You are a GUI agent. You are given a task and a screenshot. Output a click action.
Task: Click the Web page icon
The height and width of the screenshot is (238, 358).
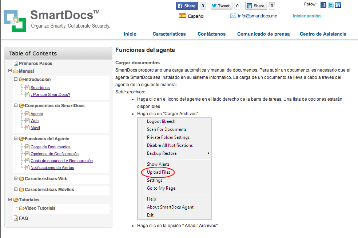point(27,121)
